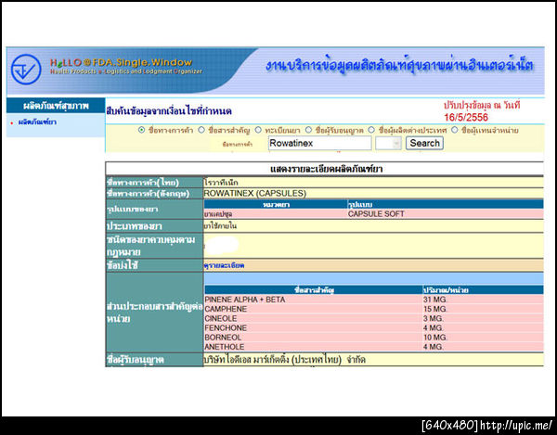
Task: Click the แสดงรายละเอียดผลิตภัณฑ์ยา table title
Action: pos(326,169)
